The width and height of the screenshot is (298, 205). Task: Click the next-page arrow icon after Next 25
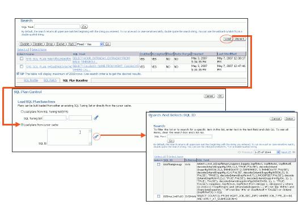(x=293, y=152)
